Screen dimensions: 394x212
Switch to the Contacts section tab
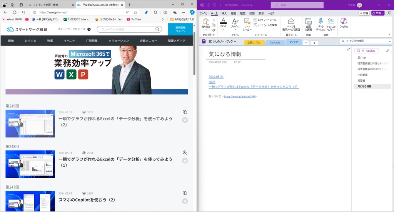(x=275, y=43)
